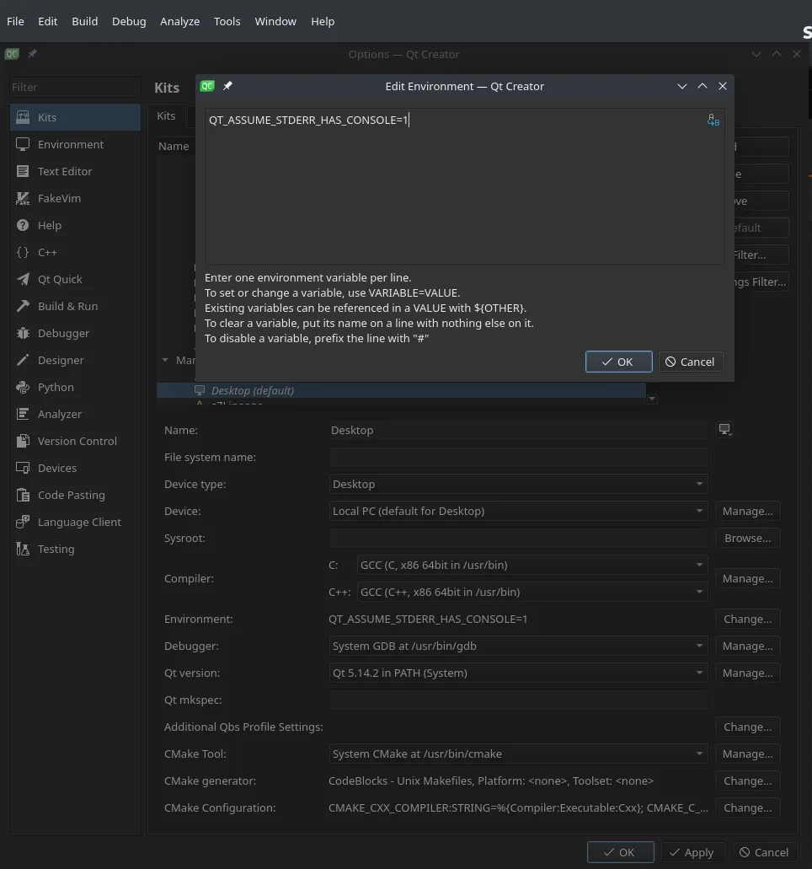Viewport: 812px width, 869px height.
Task: Open the Device dropdown showing Local PC
Action: pyautogui.click(x=518, y=511)
